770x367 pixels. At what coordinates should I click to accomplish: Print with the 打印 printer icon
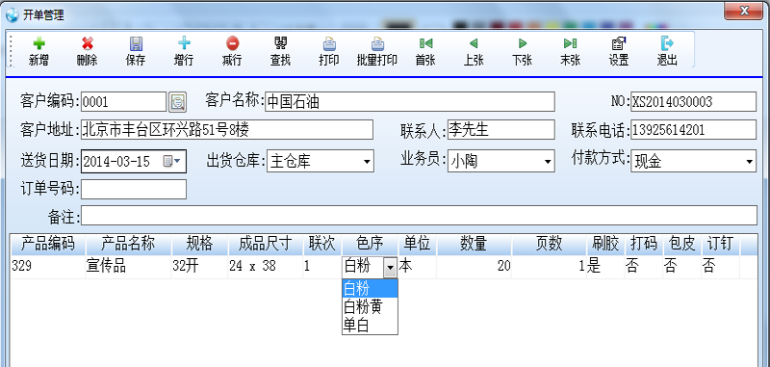tap(329, 44)
